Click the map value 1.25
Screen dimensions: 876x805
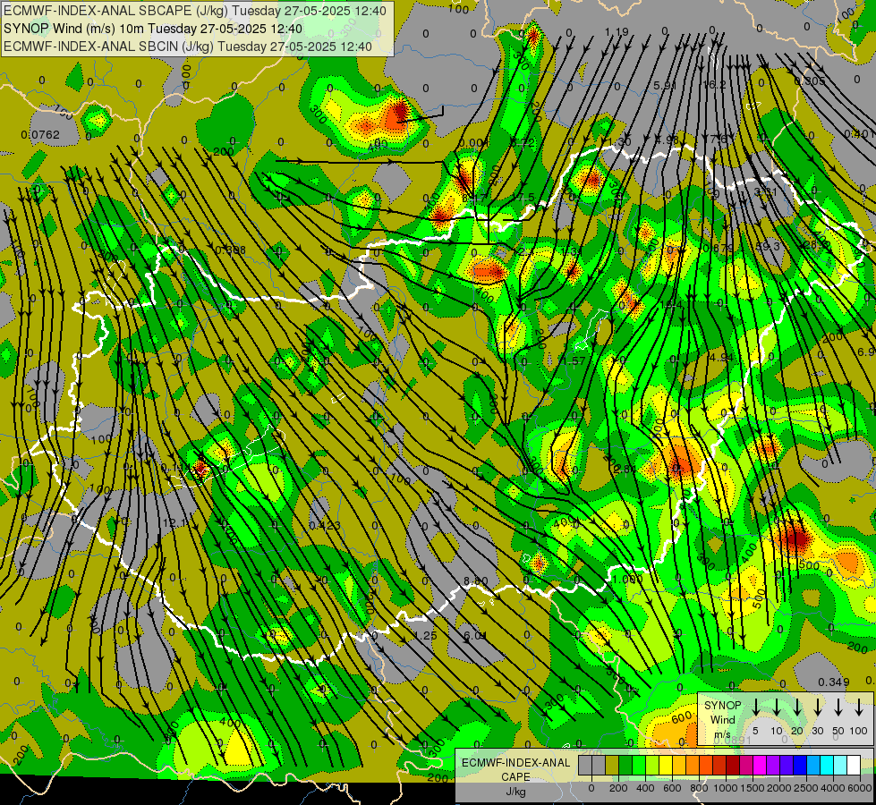(x=426, y=636)
